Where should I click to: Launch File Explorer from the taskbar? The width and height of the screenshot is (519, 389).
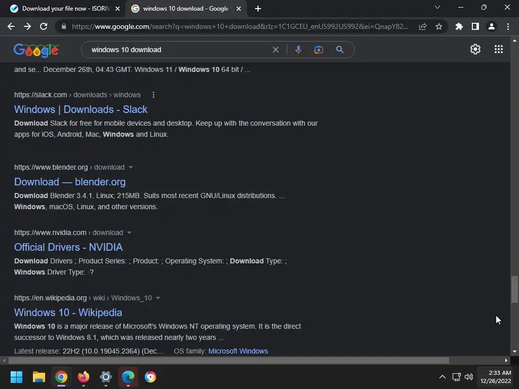[39, 377]
